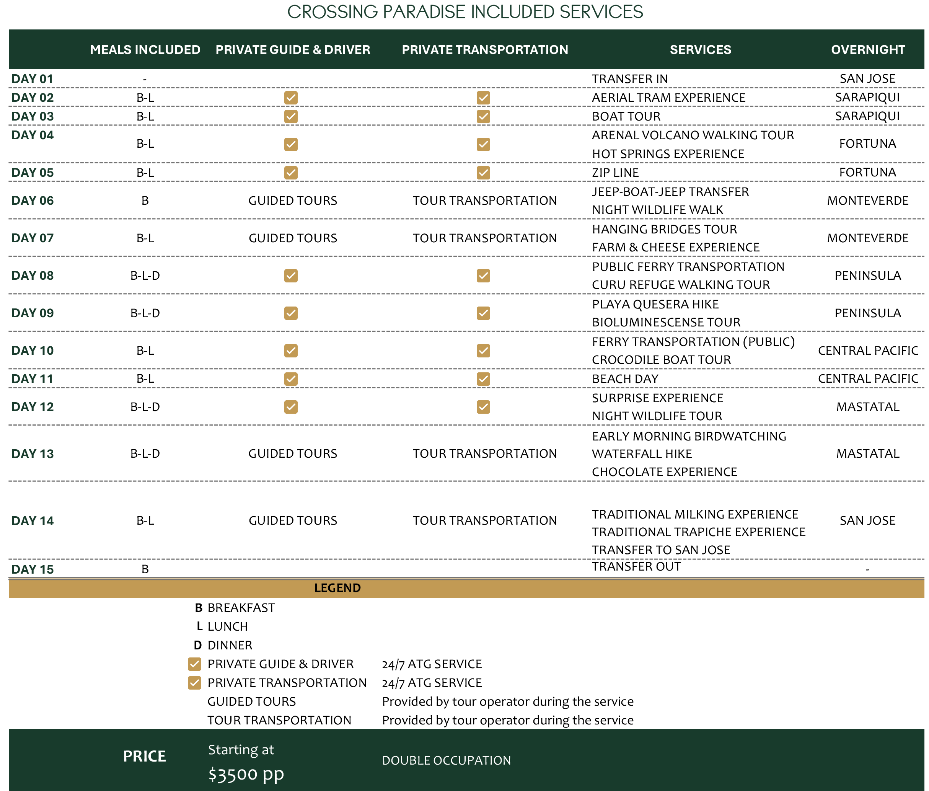Click the Legend header bar
Screen dimensions: 929x791
[467, 588]
